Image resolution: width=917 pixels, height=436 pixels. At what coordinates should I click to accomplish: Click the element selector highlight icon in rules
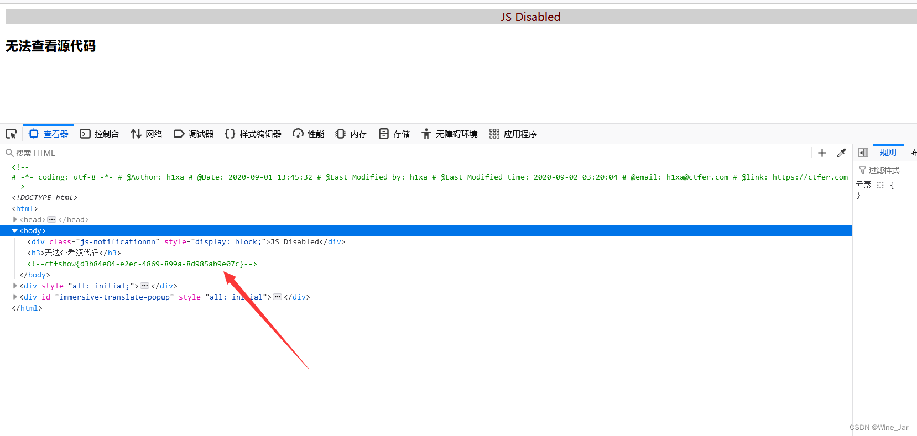880,185
